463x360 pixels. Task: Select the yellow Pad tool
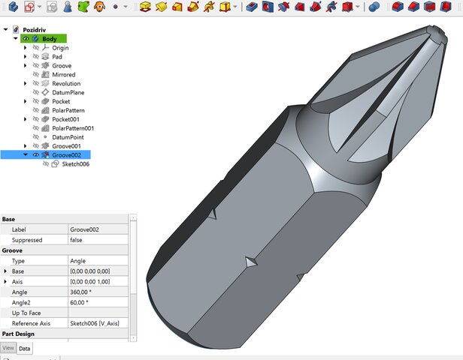pos(145,7)
